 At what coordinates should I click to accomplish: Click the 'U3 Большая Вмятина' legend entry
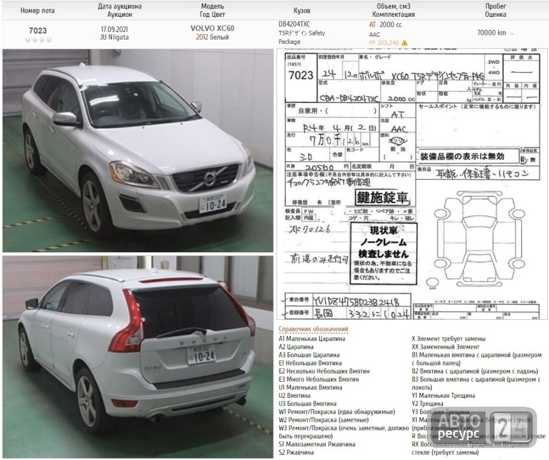pyautogui.click(x=307, y=404)
